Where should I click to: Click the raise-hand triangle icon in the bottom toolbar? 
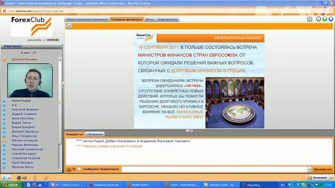[x=9, y=178]
